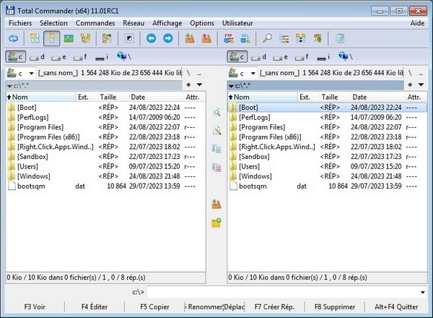Select the [Windows] folder in right panel
Screen dimensions: 433x318
coord(255,176)
